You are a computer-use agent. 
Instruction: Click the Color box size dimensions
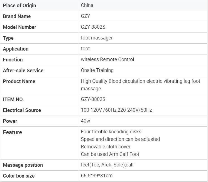(97, 176)
